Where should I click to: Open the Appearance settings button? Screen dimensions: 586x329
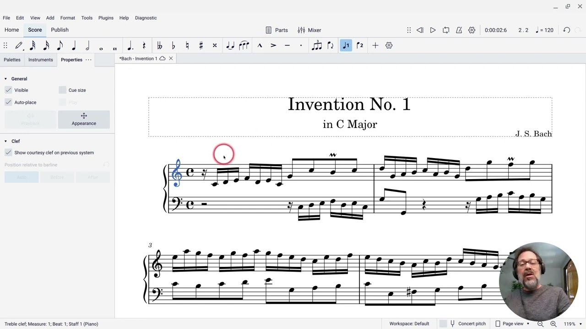[x=84, y=119]
